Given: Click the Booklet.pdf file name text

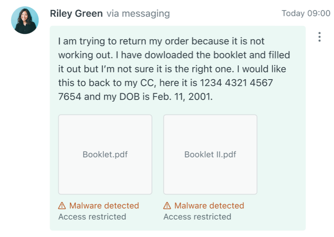Looking at the screenshot, I should point(105,155).
